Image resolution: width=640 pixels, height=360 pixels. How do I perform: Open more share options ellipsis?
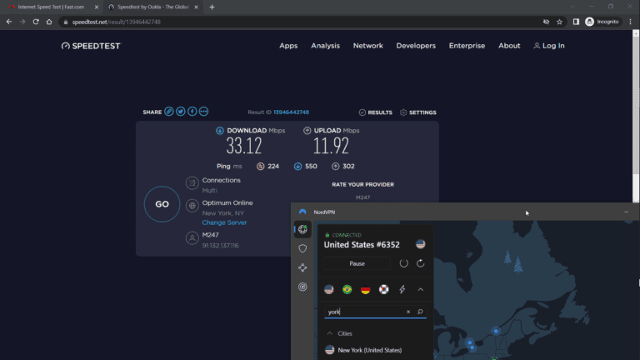pyautogui.click(x=204, y=112)
